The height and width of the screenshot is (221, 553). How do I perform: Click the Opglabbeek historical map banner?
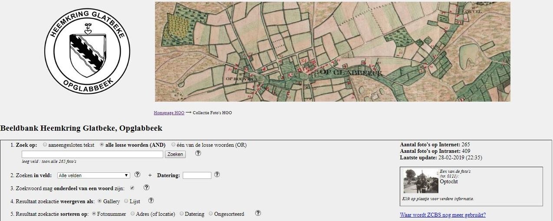coord(332,52)
